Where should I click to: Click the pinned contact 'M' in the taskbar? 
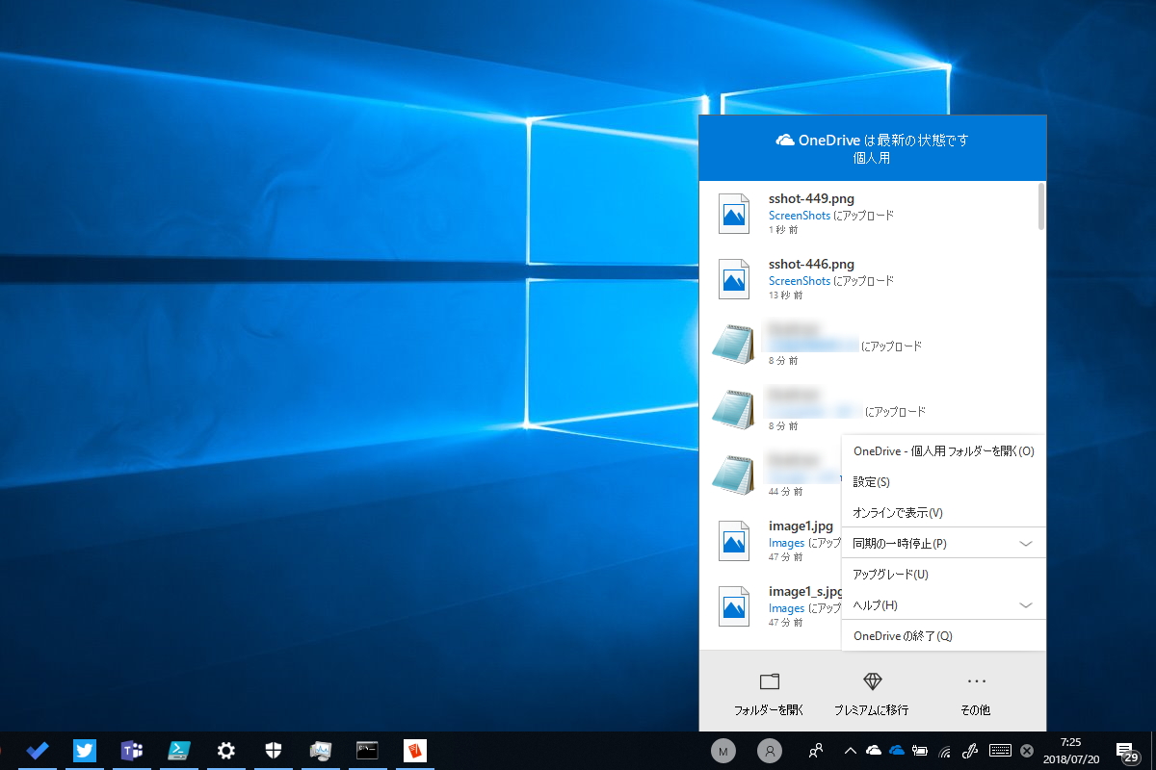coord(723,751)
